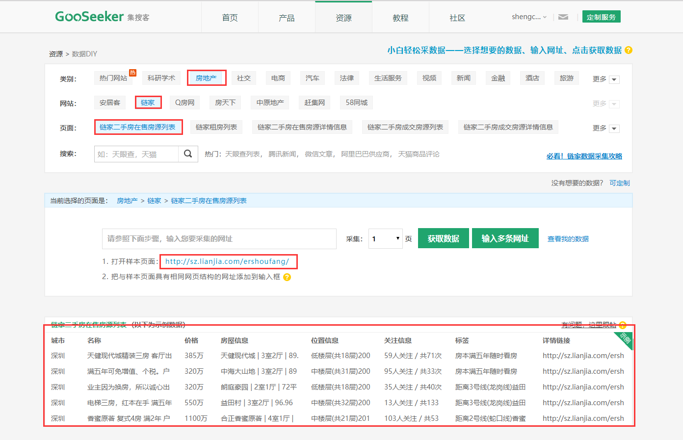Choose the 链家 website
The height and width of the screenshot is (440, 683).
[148, 103]
